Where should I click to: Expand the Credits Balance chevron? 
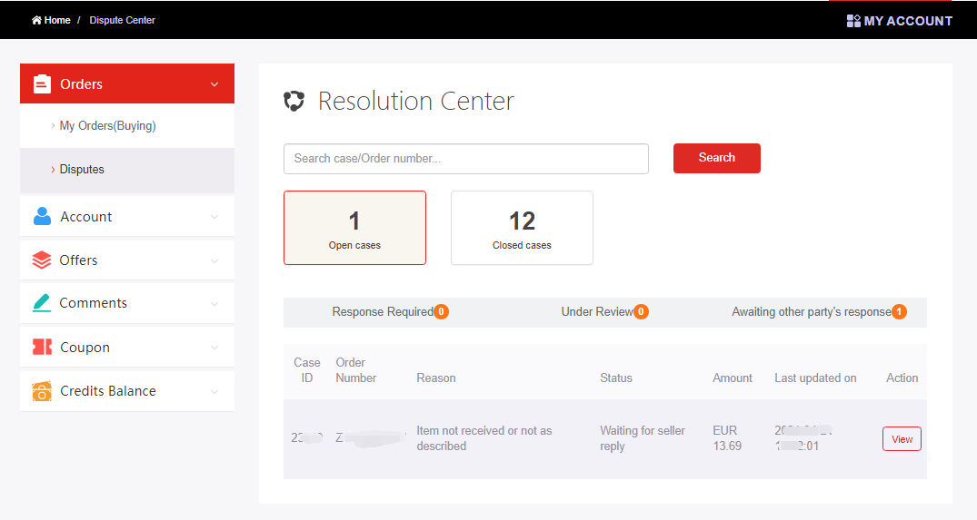coord(214,391)
